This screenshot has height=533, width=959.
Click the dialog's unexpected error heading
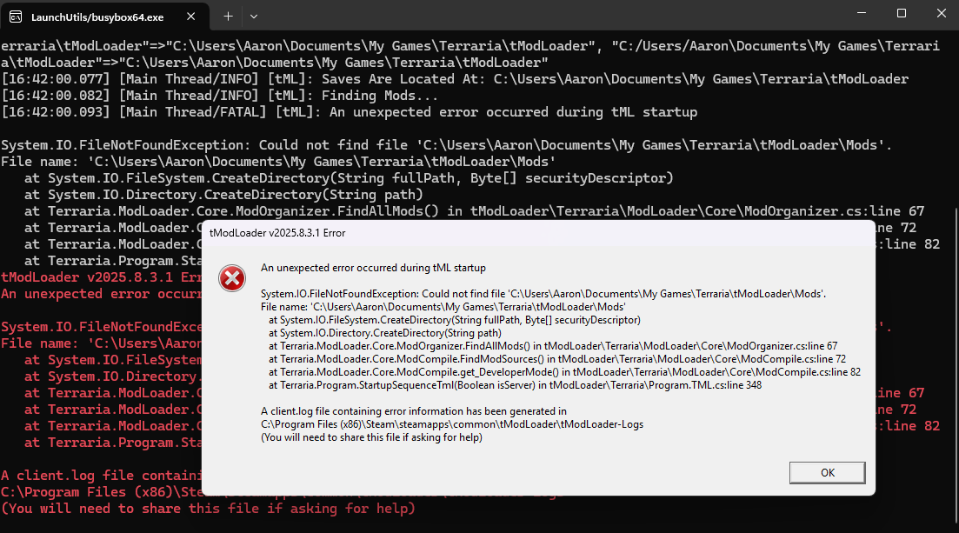click(x=373, y=268)
